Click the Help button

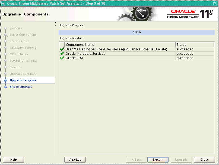click(14, 160)
